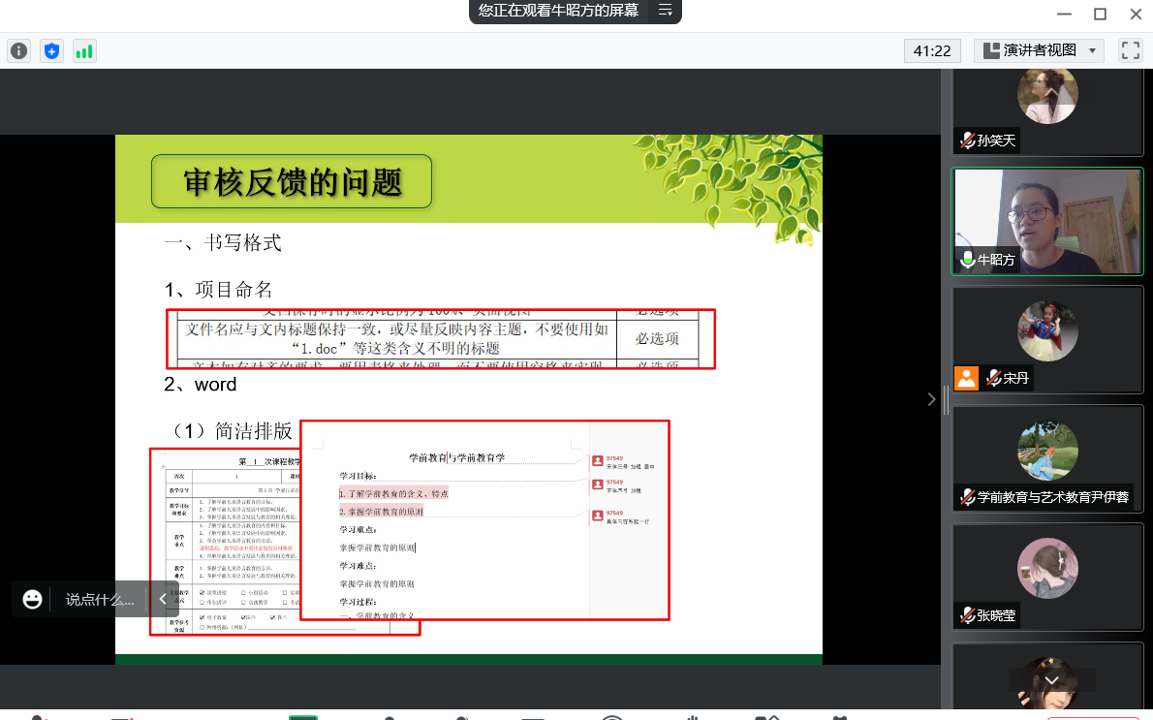Click the 您正在观看牛昭方的屏幕 banner text
Viewport: 1153px width, 720px height.
pos(558,11)
